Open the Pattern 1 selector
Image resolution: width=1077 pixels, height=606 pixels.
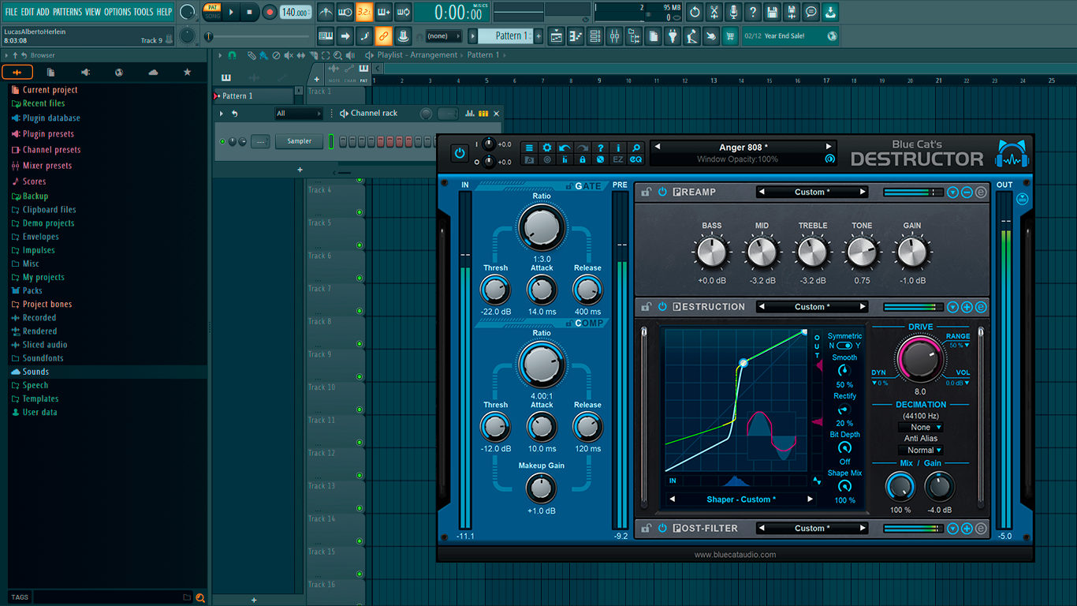[x=507, y=36]
